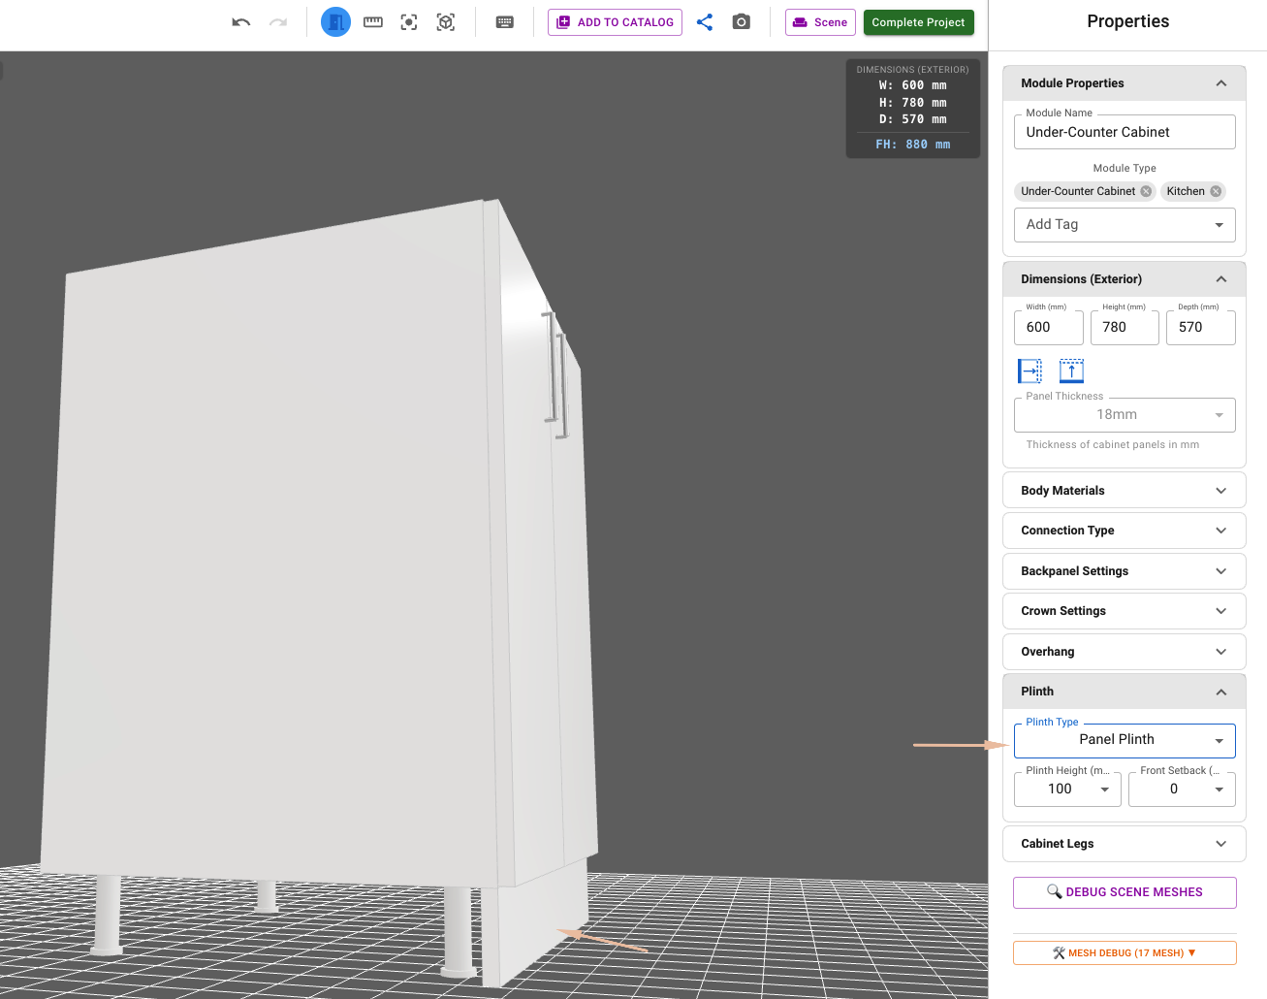The height and width of the screenshot is (999, 1267).
Task: Expand the Overhang section
Action: (x=1124, y=652)
